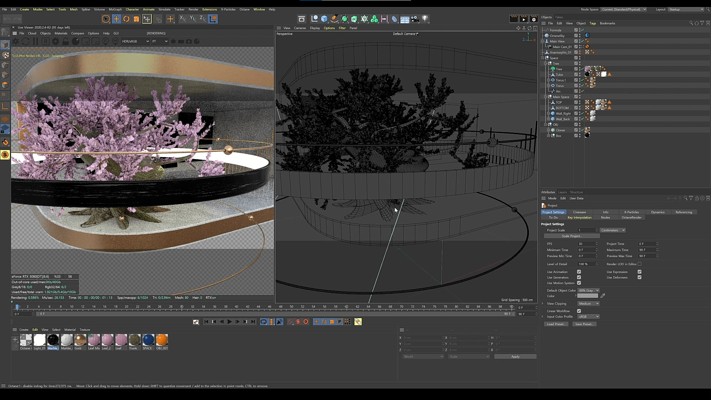This screenshot has width=711, height=400.
Task: Open the View Clipping Medium dropdown
Action: point(588,304)
